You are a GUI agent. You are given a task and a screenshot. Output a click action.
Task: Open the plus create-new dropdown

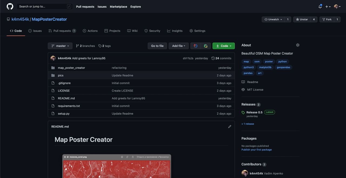click(328, 6)
